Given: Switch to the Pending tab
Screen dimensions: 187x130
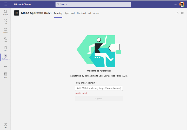Looking at the screenshot, I should coord(58,13).
